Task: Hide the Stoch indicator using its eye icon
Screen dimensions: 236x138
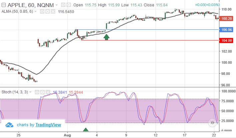Action: pos(37,92)
